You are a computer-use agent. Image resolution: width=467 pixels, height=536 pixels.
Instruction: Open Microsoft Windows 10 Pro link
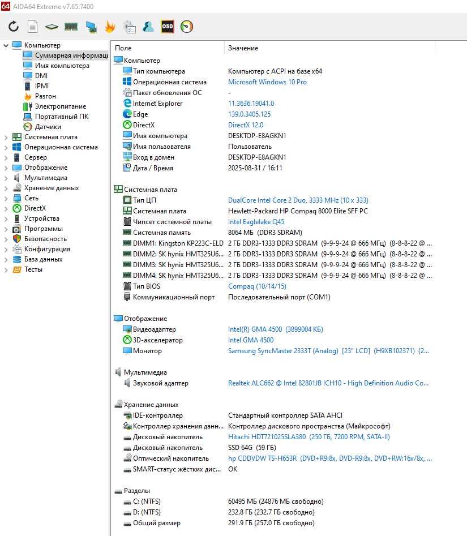point(267,82)
